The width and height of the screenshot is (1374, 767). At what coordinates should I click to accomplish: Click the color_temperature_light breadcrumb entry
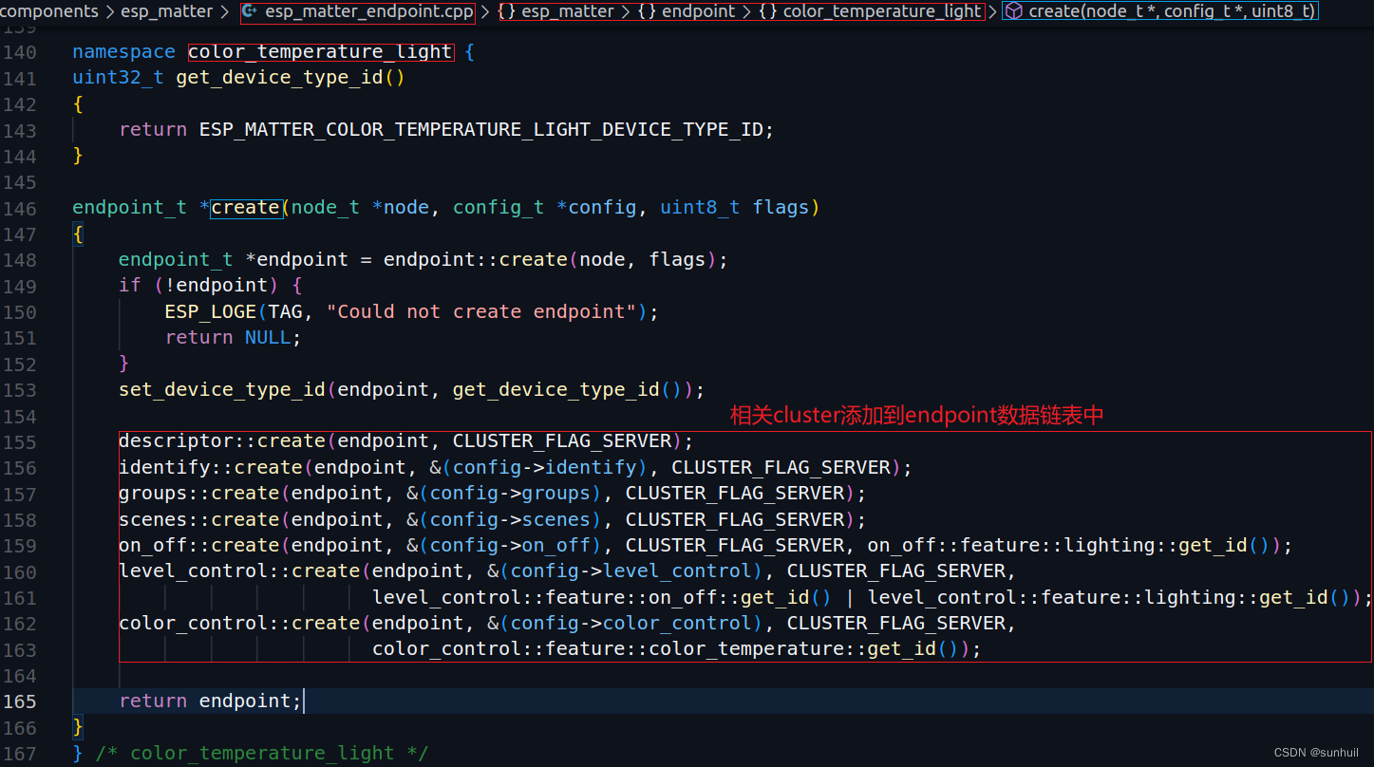tap(881, 11)
